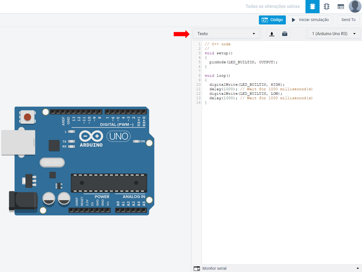Click the void loop() line

(217, 75)
